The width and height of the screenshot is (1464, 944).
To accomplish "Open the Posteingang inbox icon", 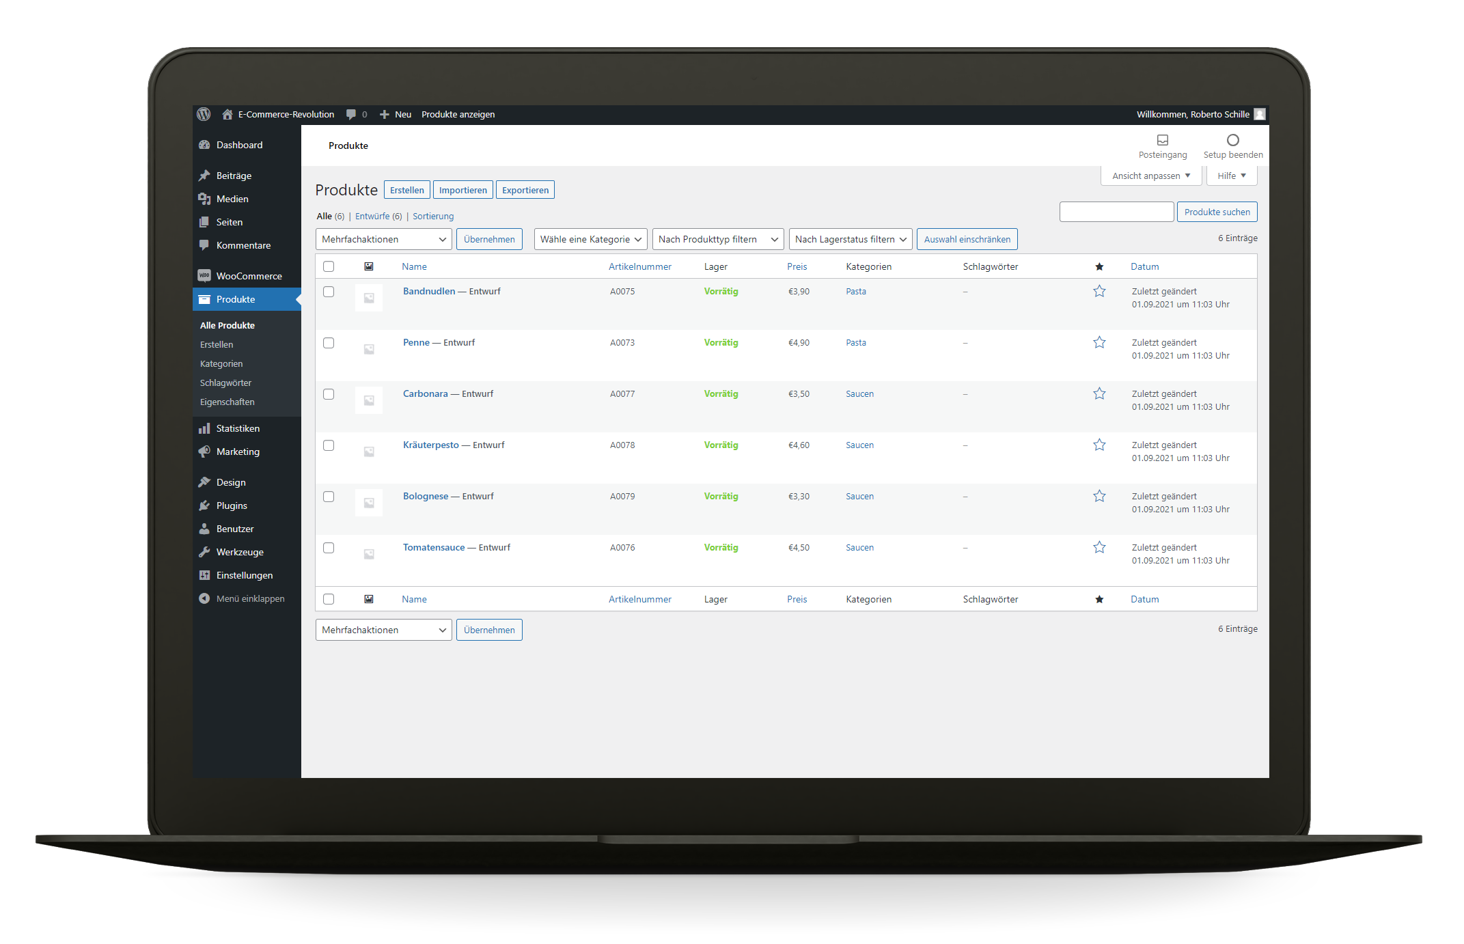I will tap(1163, 140).
